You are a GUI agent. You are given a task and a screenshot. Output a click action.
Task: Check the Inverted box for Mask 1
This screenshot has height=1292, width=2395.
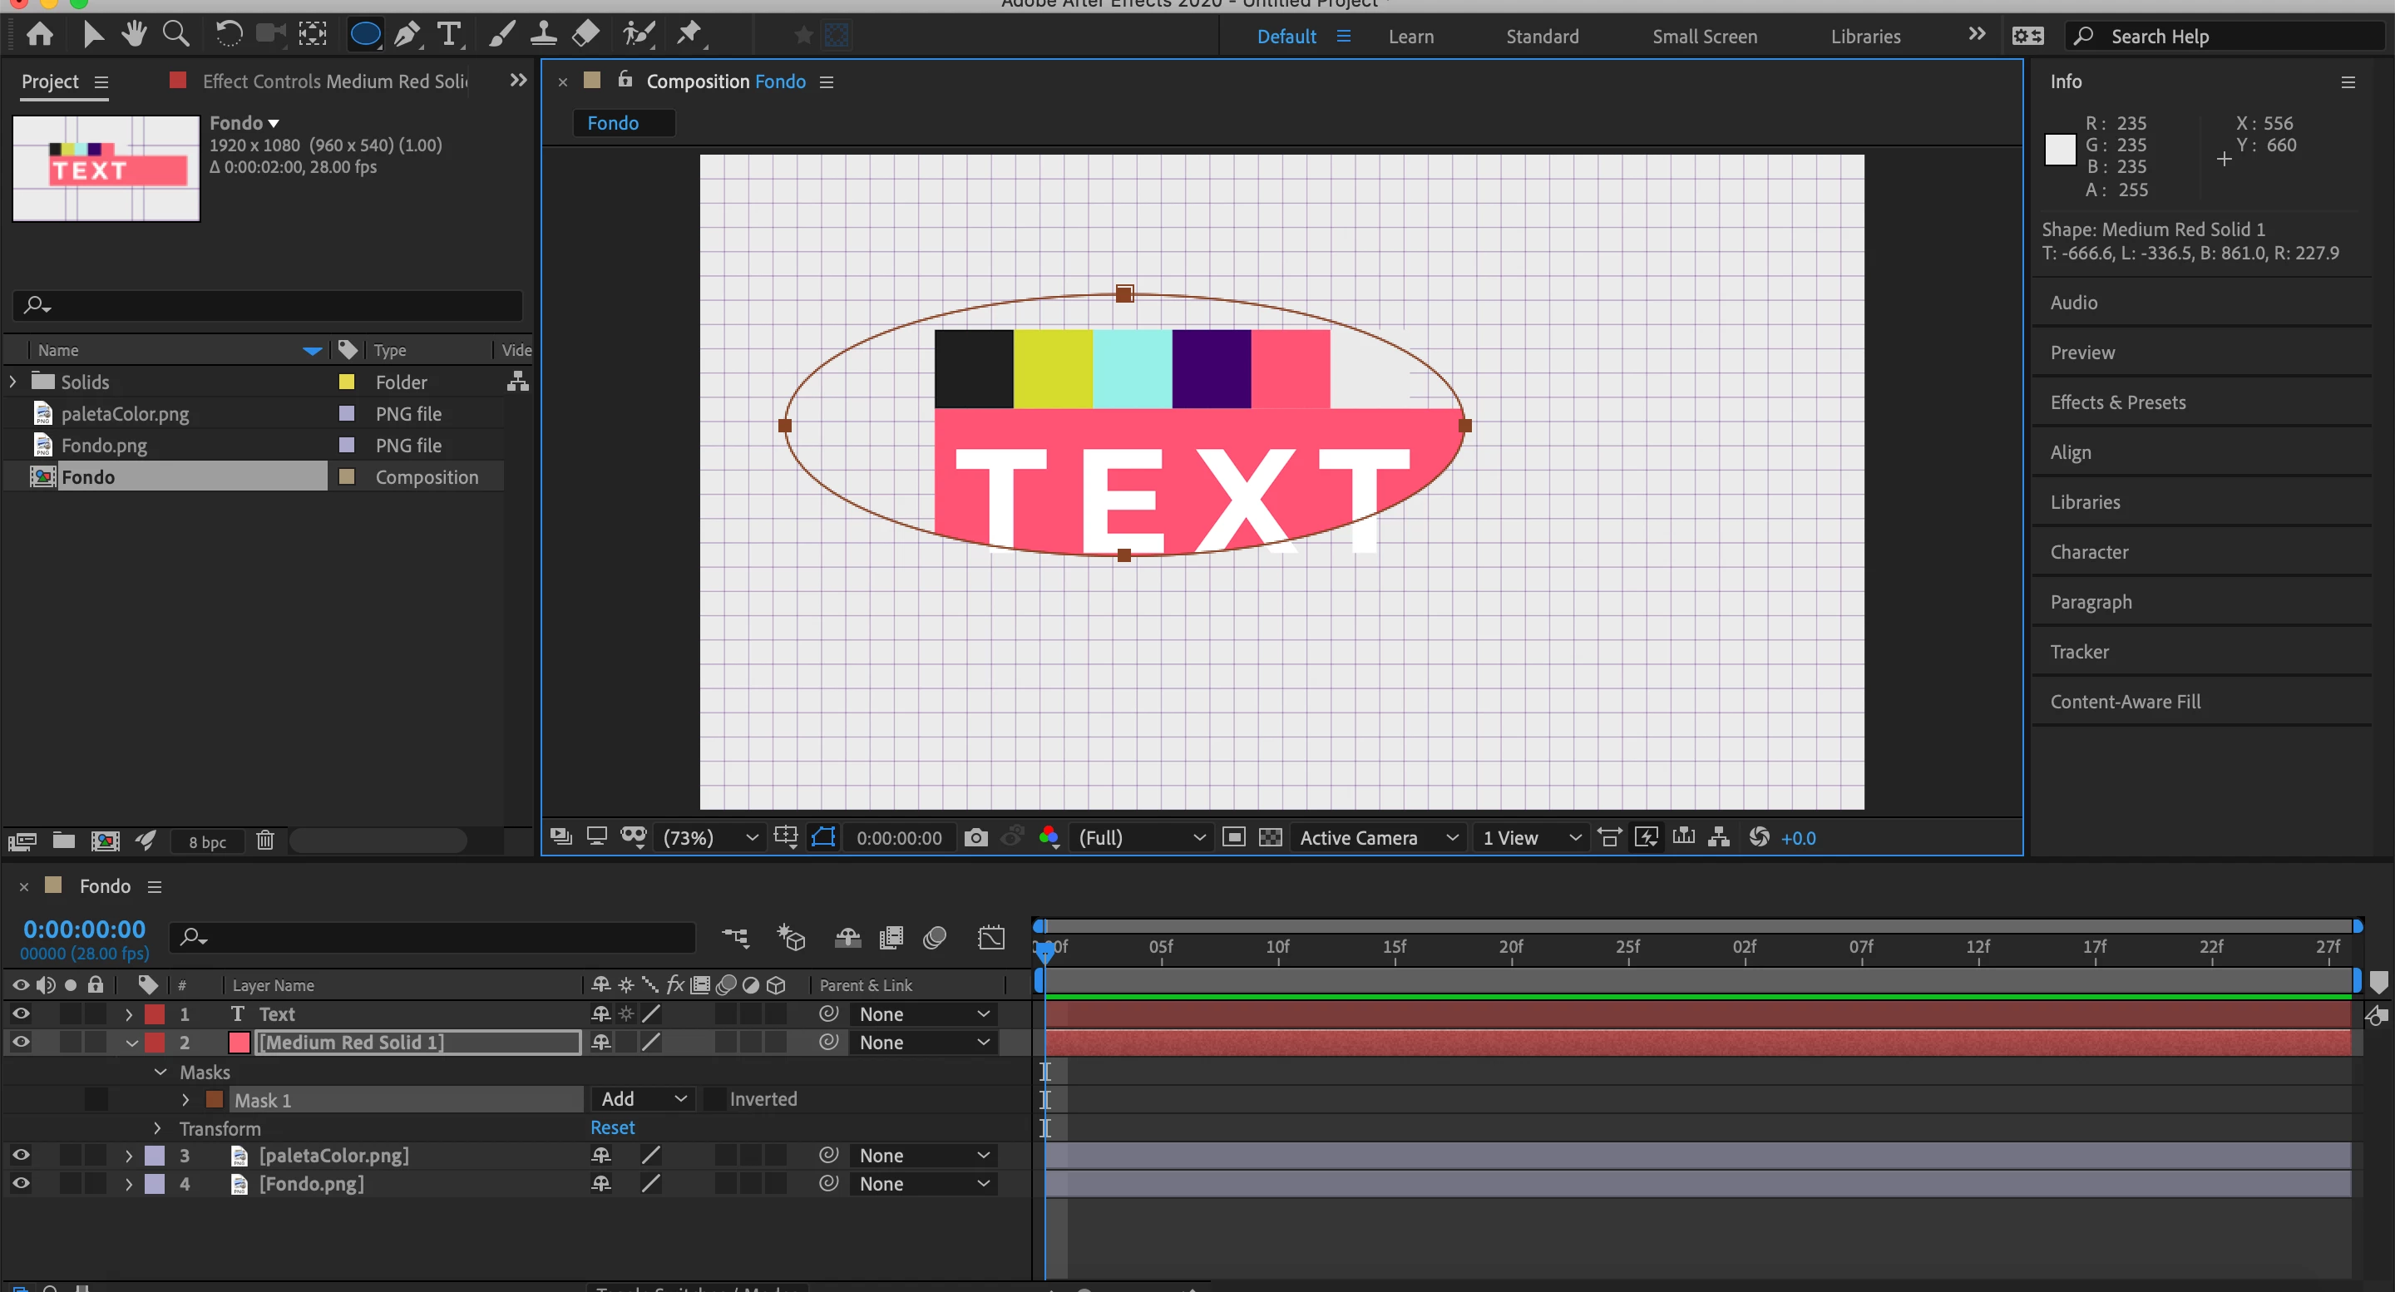714,1098
